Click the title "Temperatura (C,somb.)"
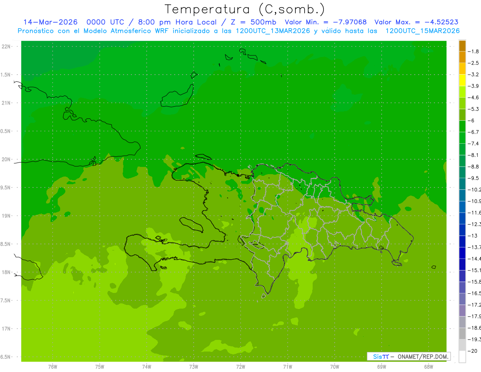 pos(245,9)
